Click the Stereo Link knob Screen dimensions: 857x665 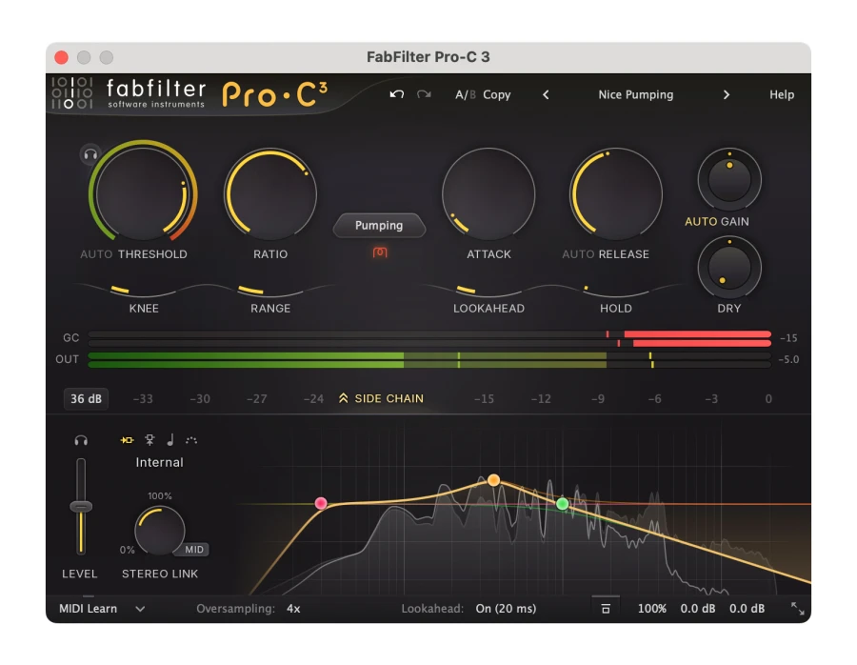[x=160, y=531]
